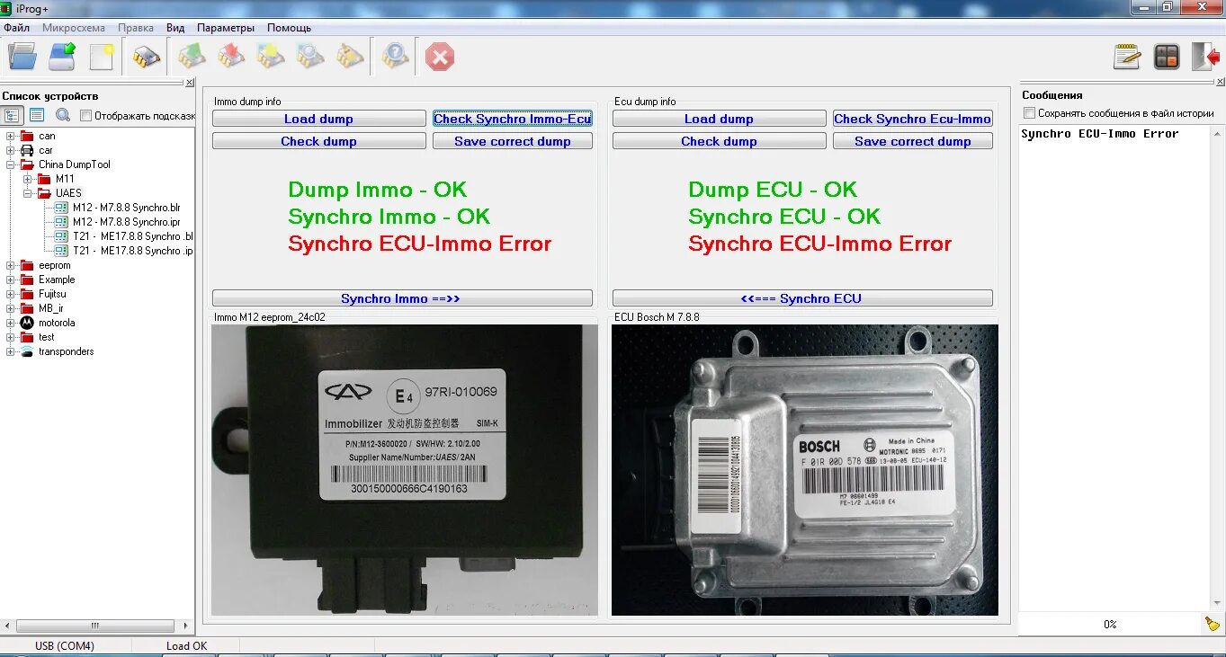Click 'Synchro ECU-Immo Error' message text
Screen dimensions: 1226x657
[1099, 134]
